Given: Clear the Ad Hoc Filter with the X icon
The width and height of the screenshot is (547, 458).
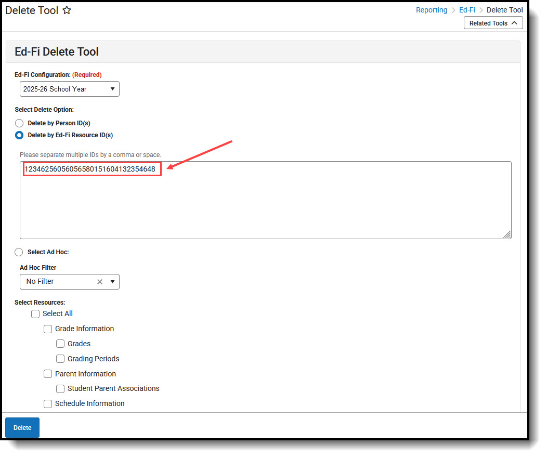Looking at the screenshot, I should (100, 281).
